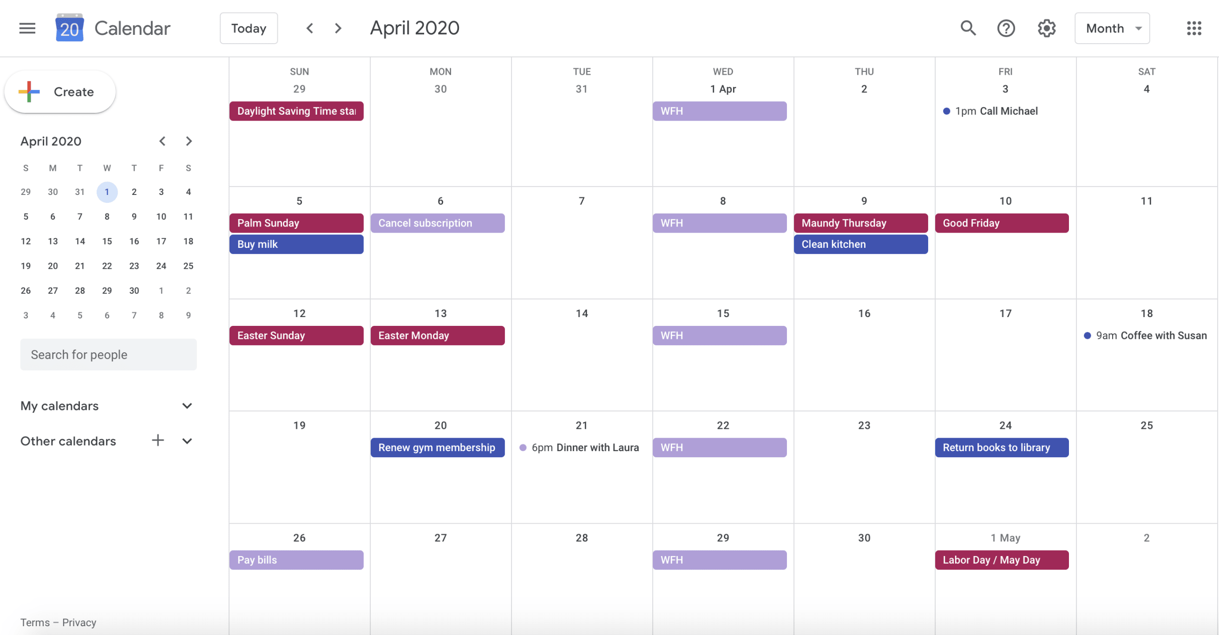Click Today button to return to today
Image resolution: width=1219 pixels, height=635 pixels.
[x=249, y=27]
